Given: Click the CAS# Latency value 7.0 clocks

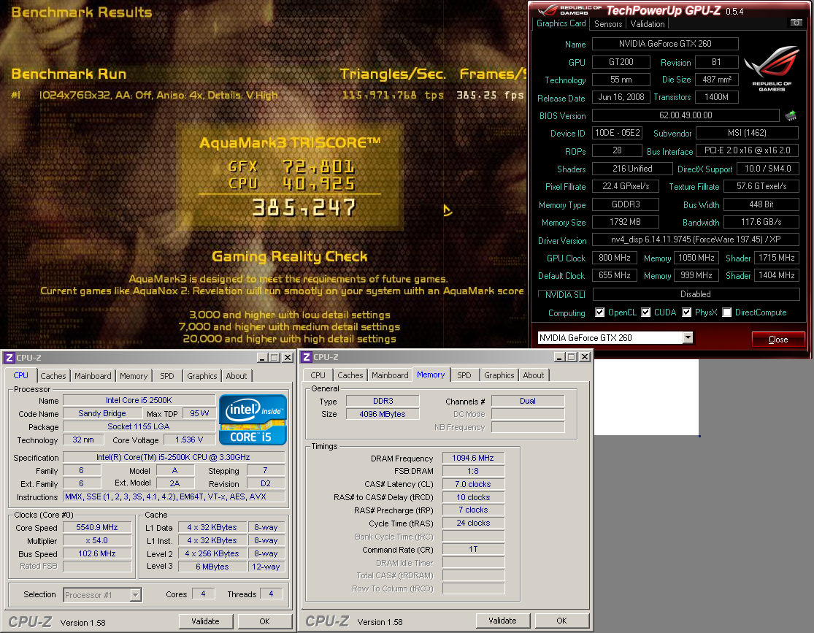Looking at the screenshot, I should click(x=473, y=484).
